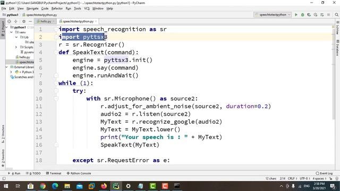
Task: Open the Database right side tab
Action: pos(337,48)
